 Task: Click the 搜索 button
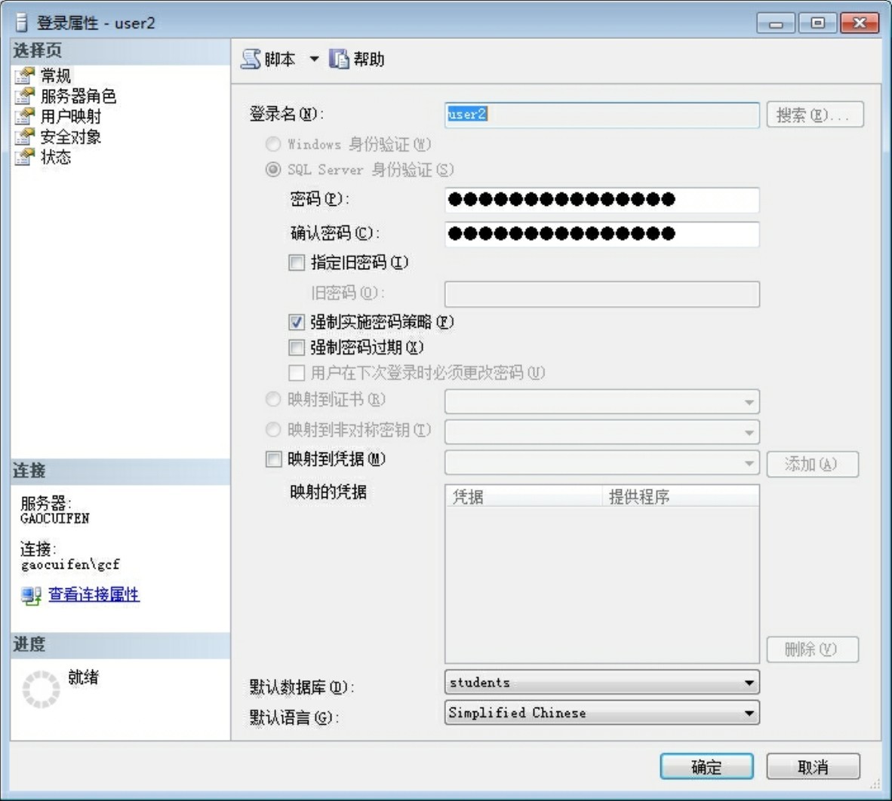click(814, 115)
